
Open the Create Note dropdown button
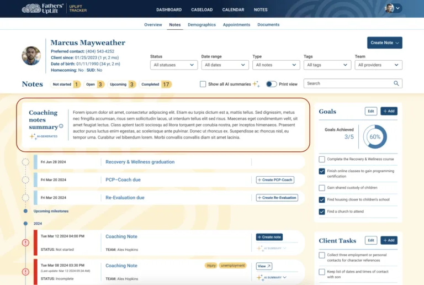tap(384, 43)
